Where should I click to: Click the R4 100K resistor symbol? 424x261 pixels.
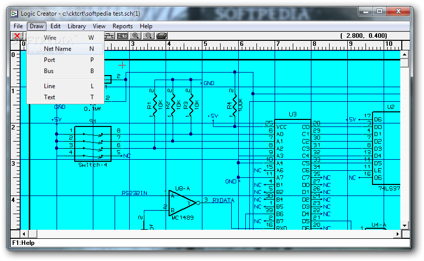coord(235,105)
